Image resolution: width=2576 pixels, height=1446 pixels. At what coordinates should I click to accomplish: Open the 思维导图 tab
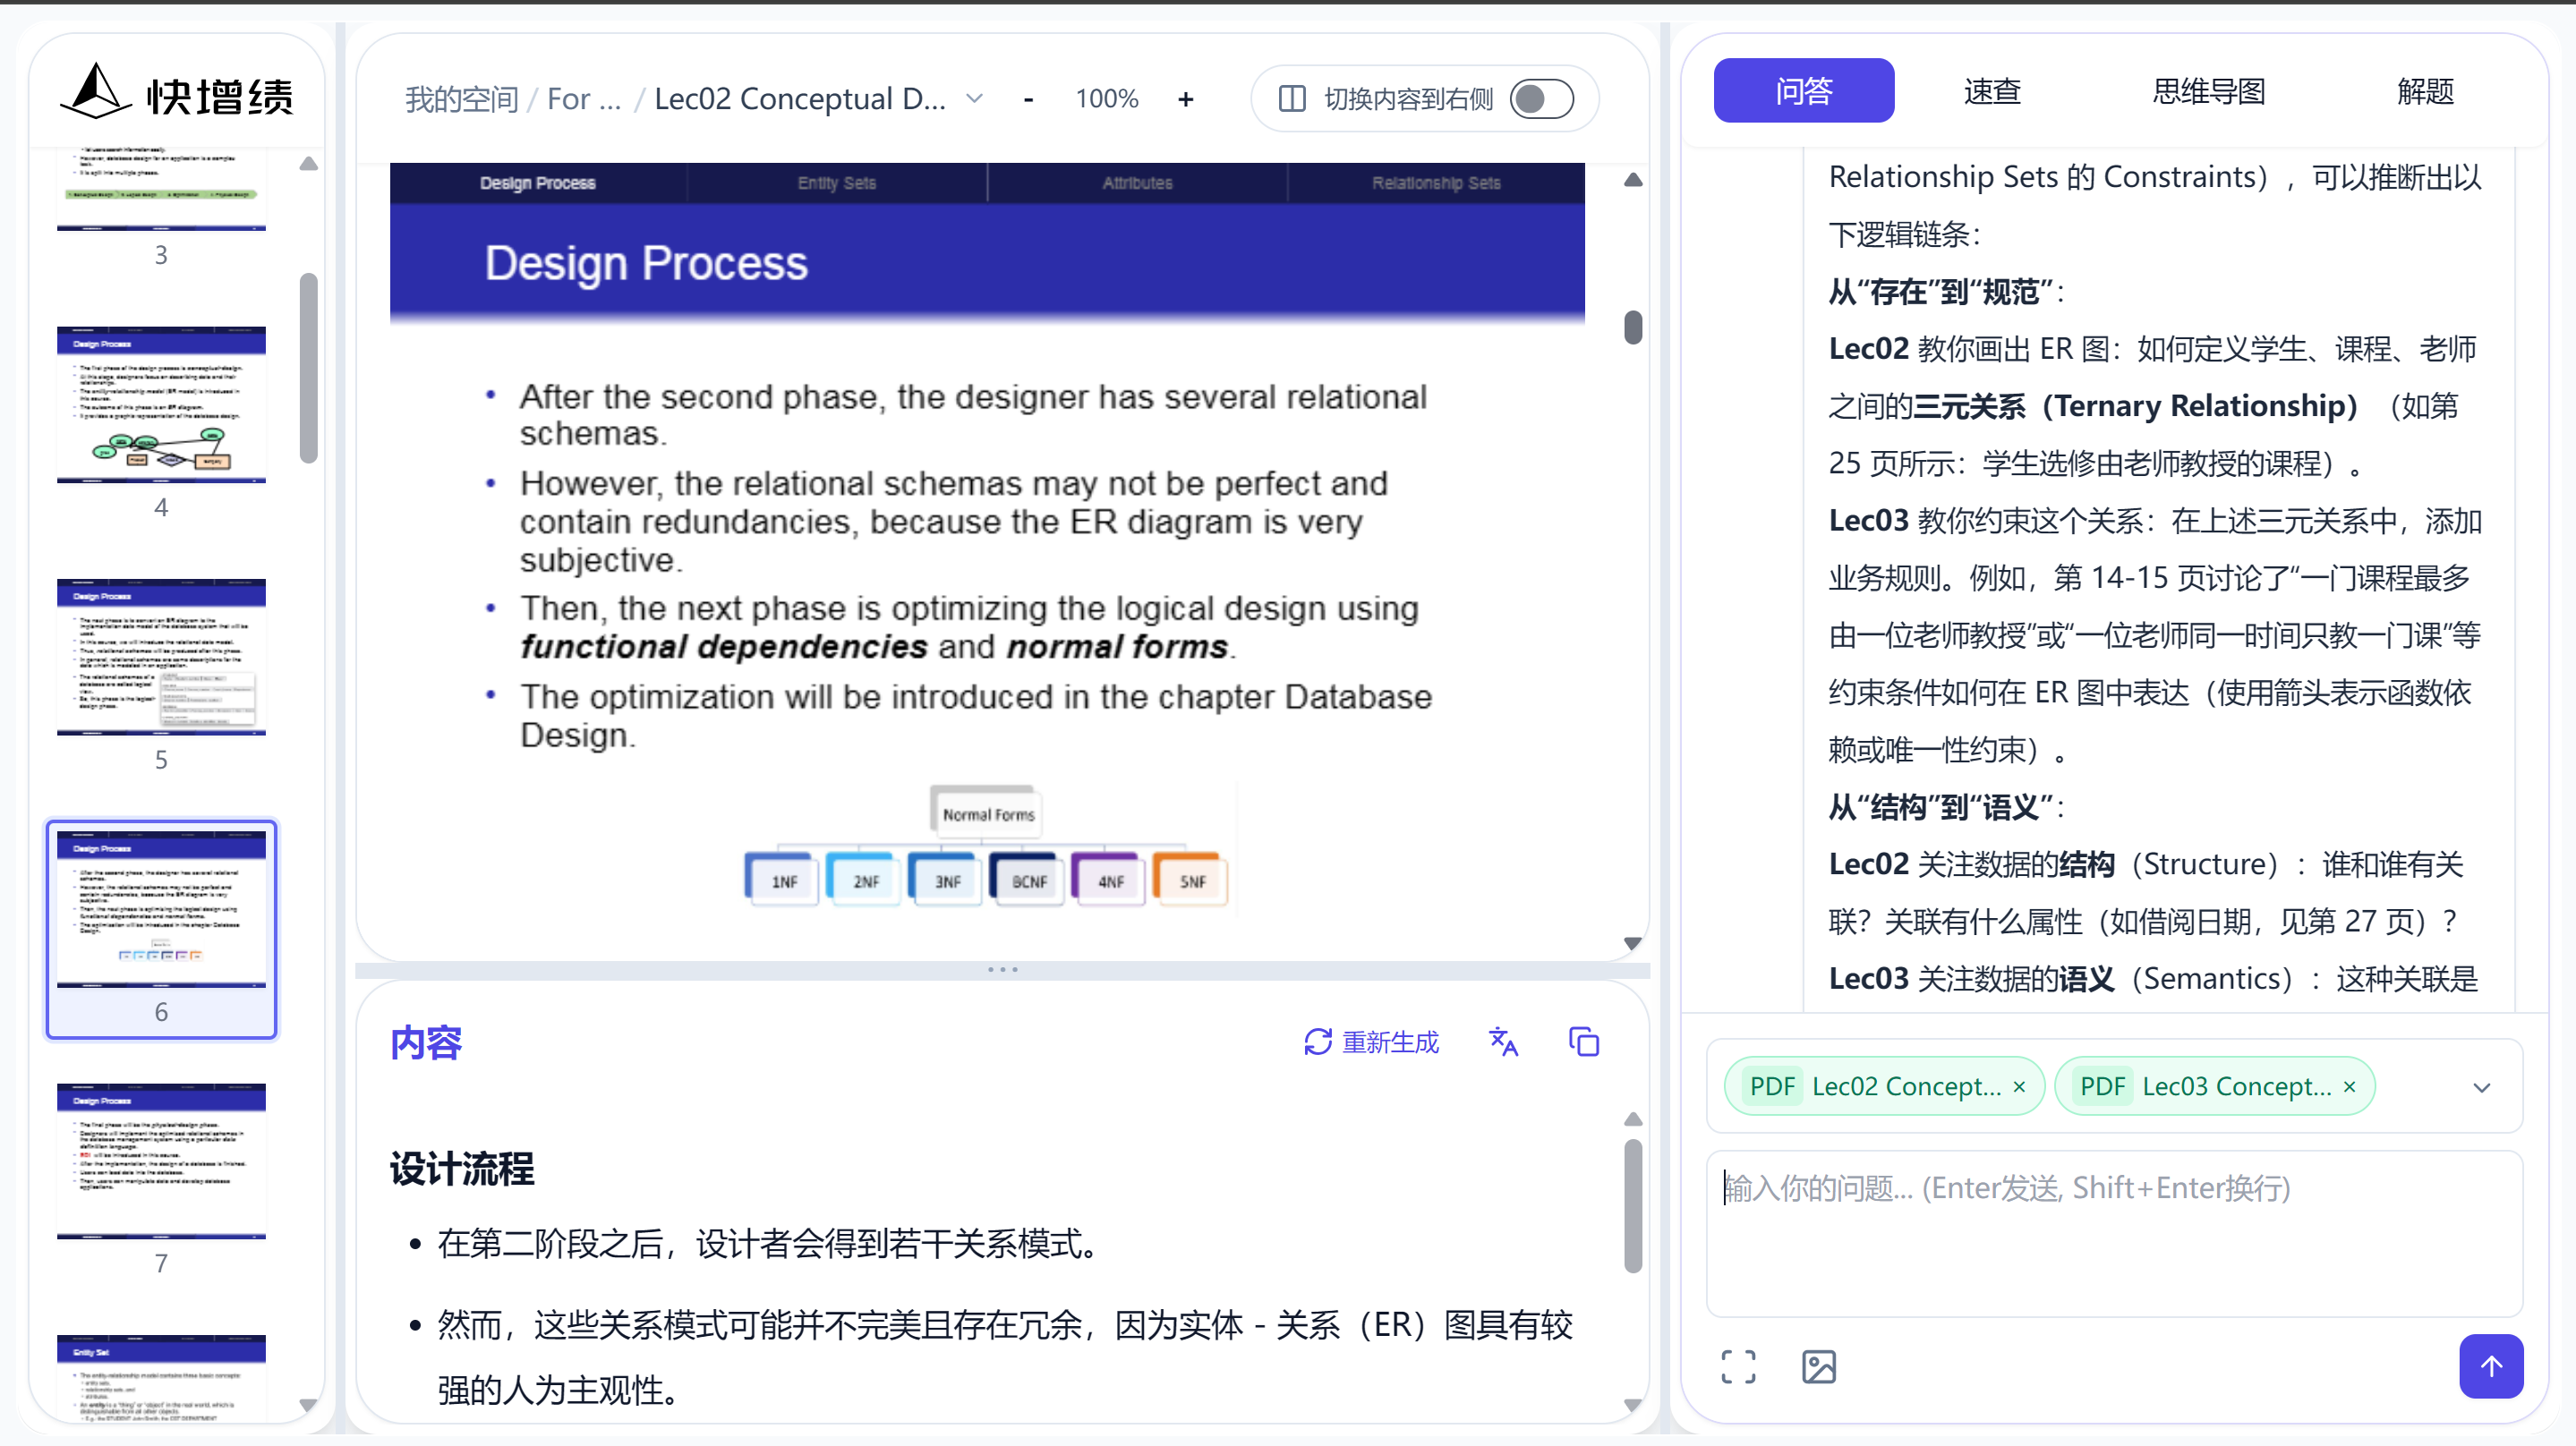(2208, 91)
